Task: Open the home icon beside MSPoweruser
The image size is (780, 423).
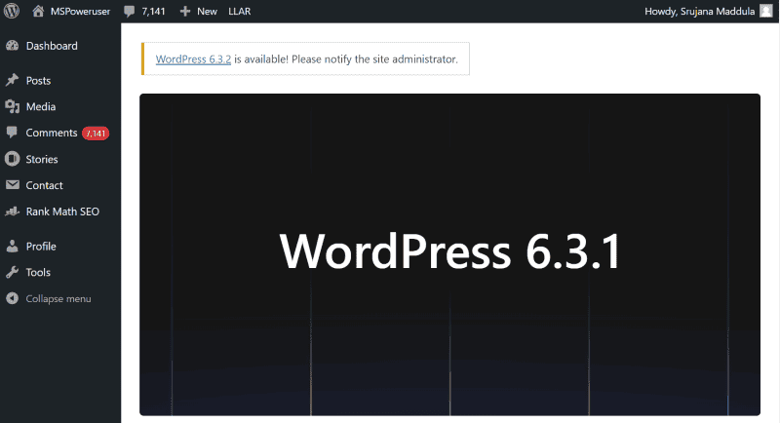Action: 38,11
